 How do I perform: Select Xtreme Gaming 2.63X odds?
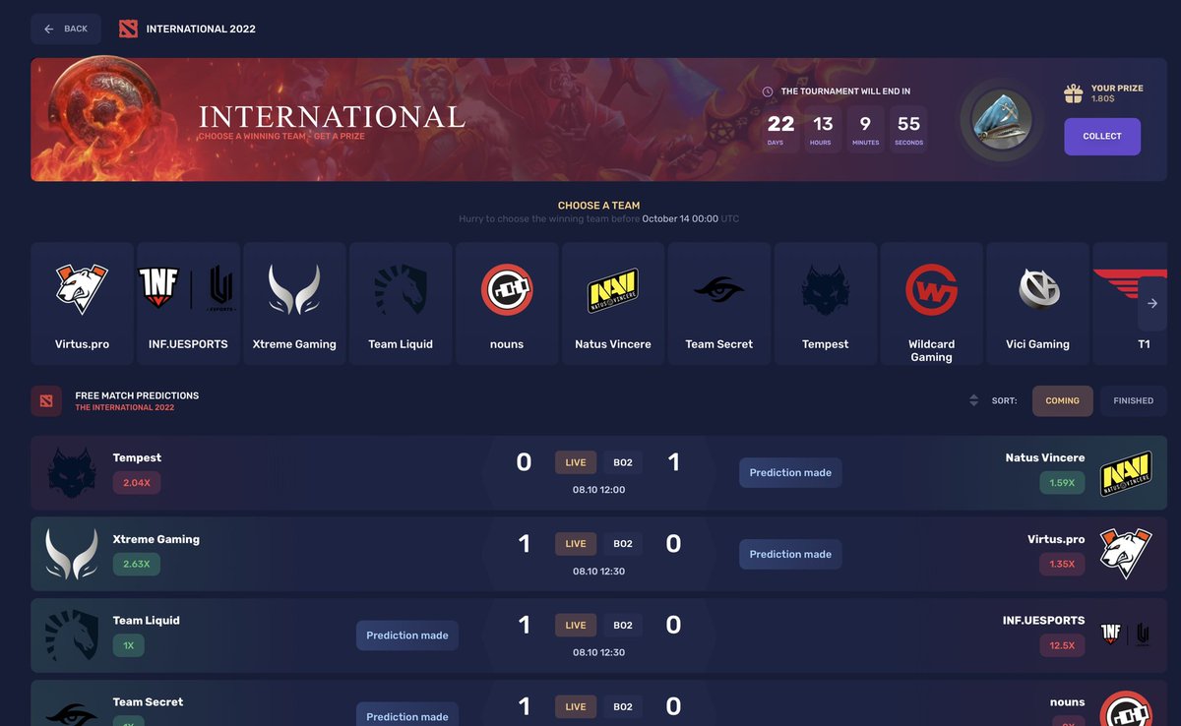(x=137, y=565)
